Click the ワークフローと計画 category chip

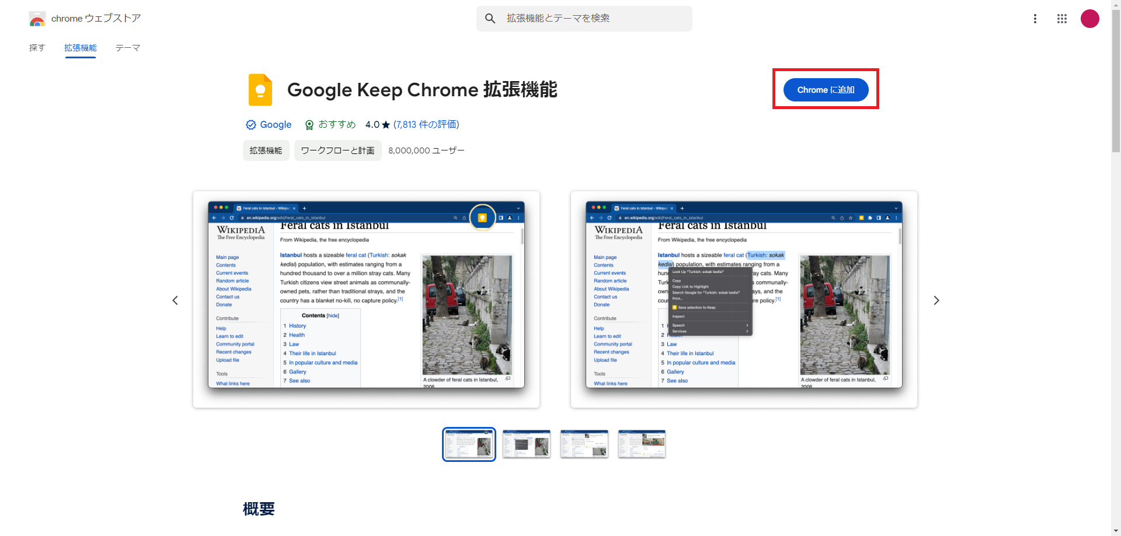[338, 150]
